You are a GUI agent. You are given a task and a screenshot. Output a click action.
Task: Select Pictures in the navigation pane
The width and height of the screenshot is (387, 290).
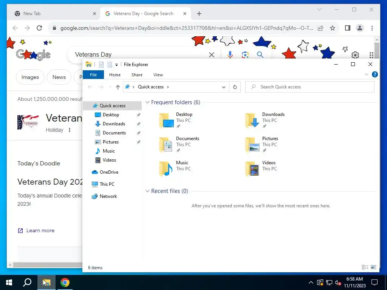pyautogui.click(x=111, y=142)
